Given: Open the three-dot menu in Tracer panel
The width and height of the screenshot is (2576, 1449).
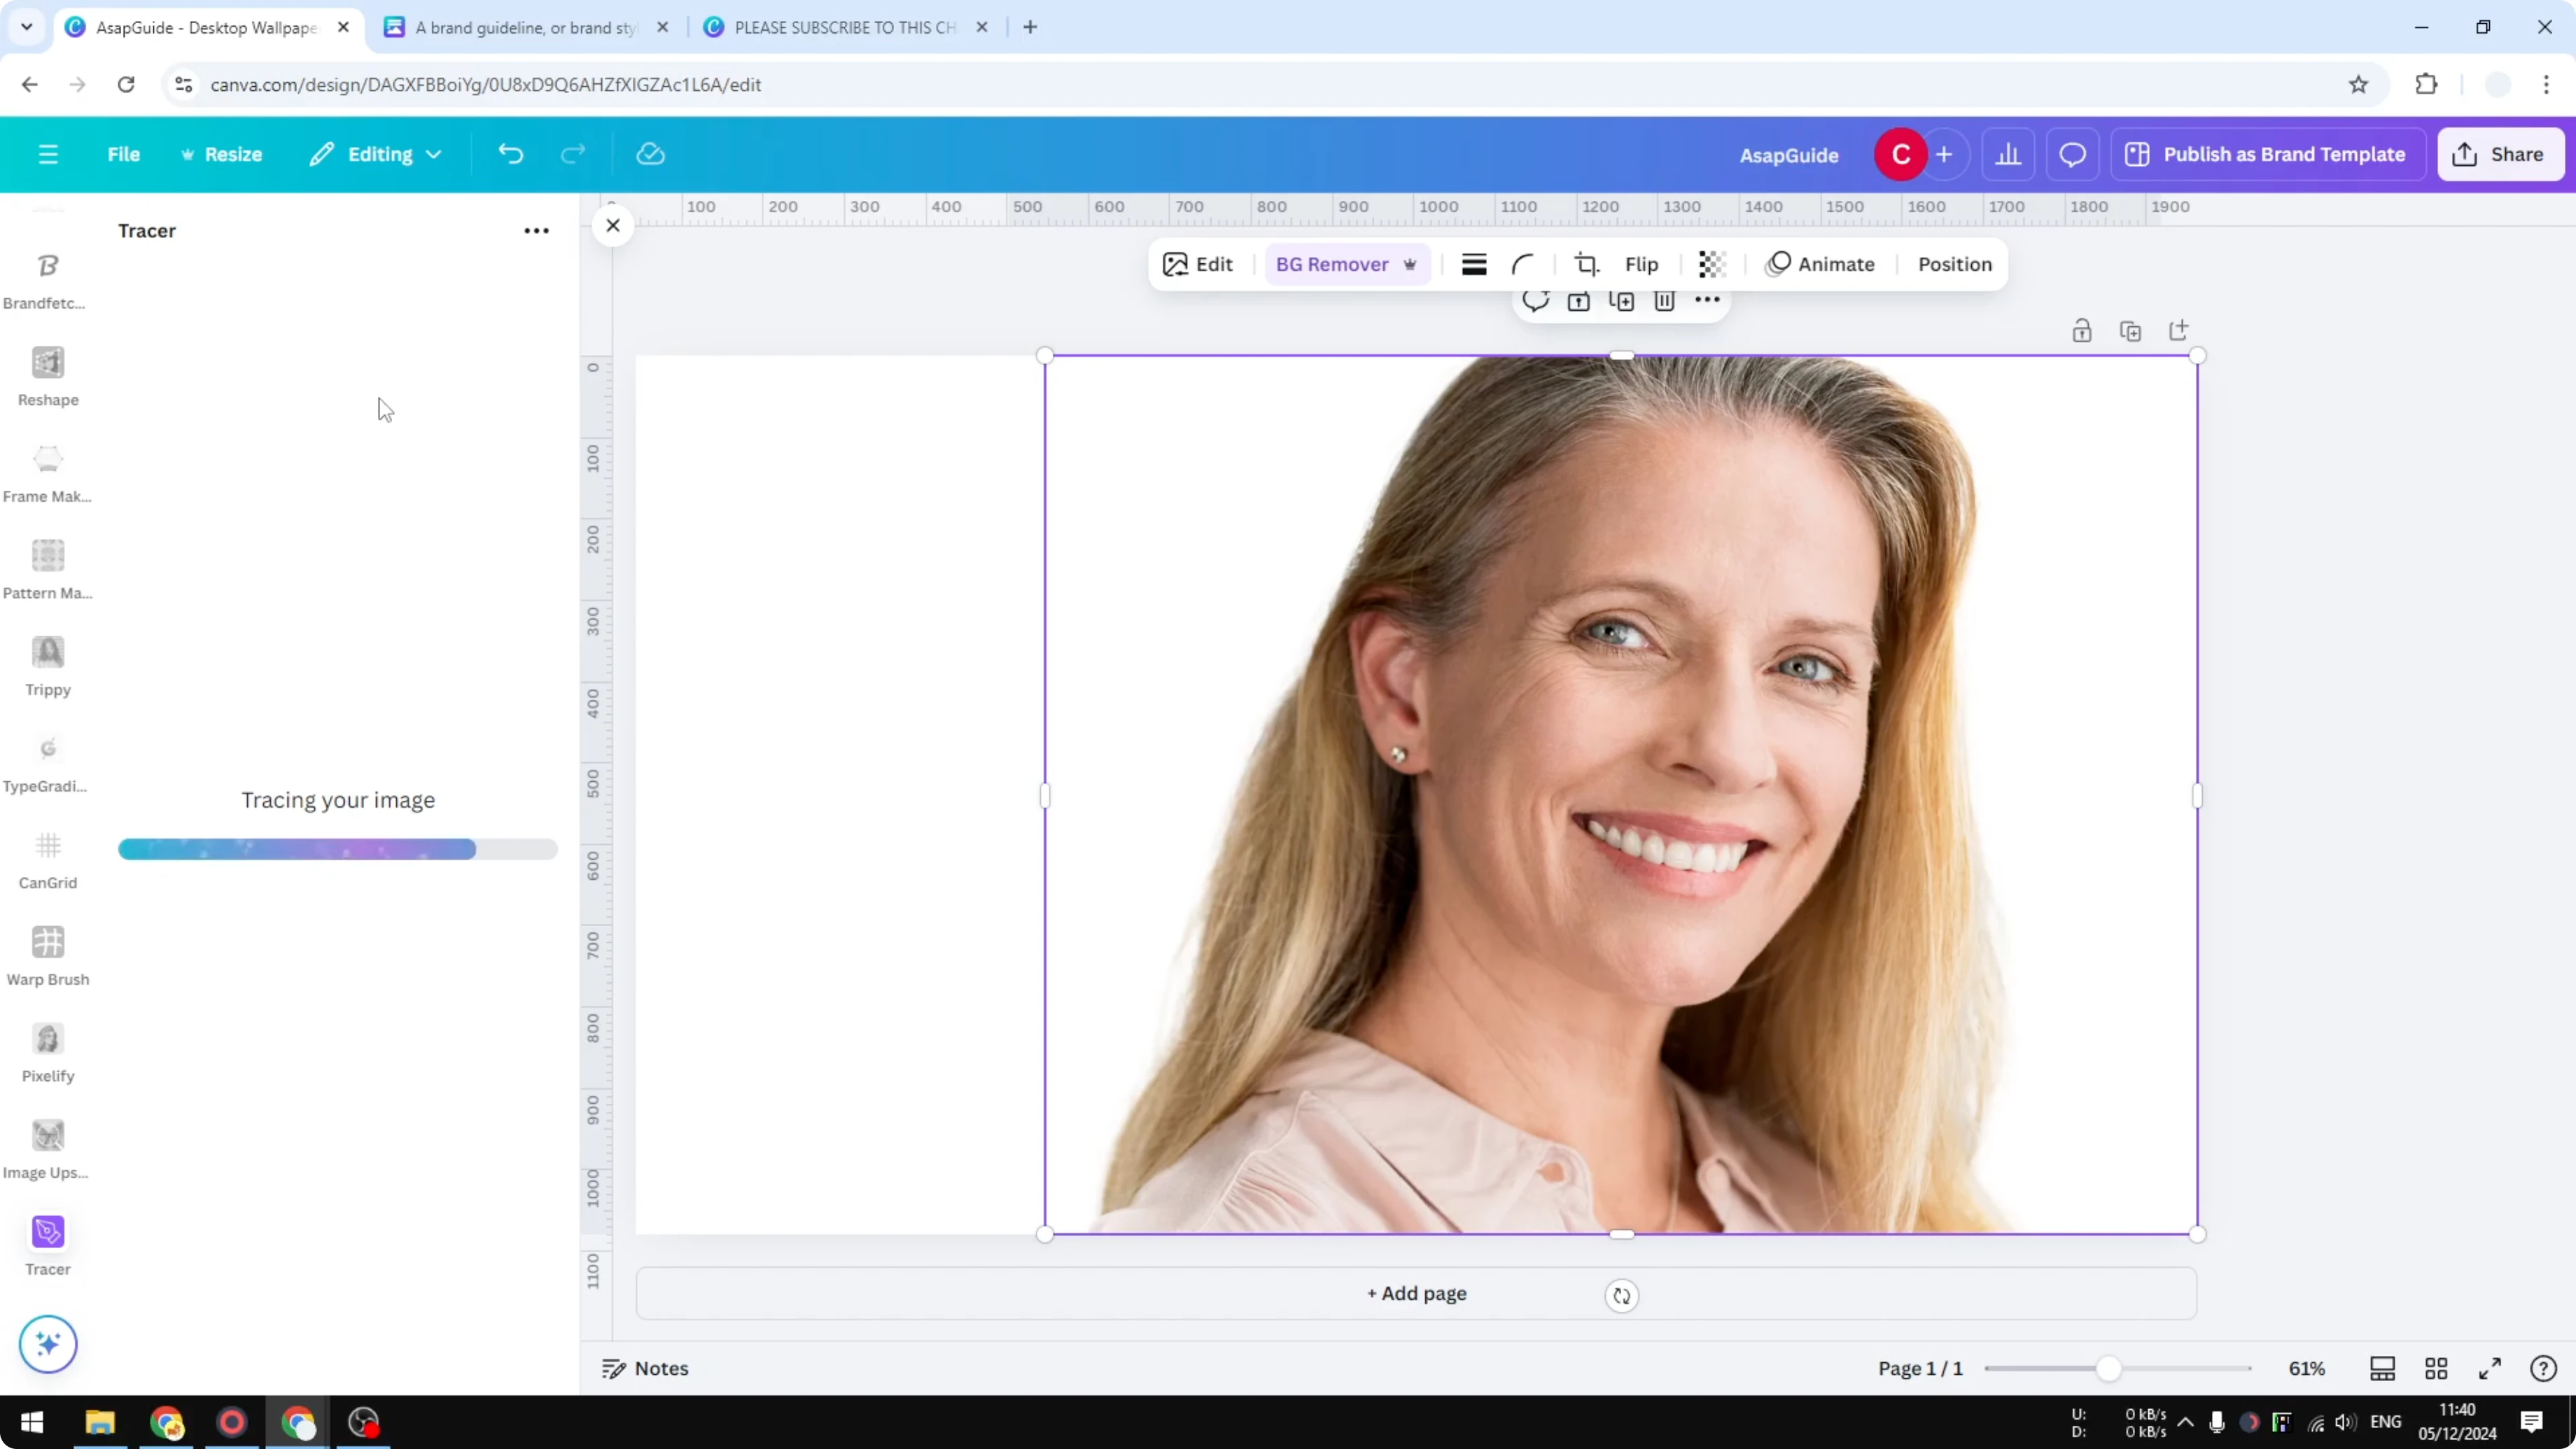Looking at the screenshot, I should click(x=536, y=230).
